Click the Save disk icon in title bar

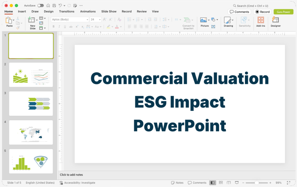coord(54,6)
